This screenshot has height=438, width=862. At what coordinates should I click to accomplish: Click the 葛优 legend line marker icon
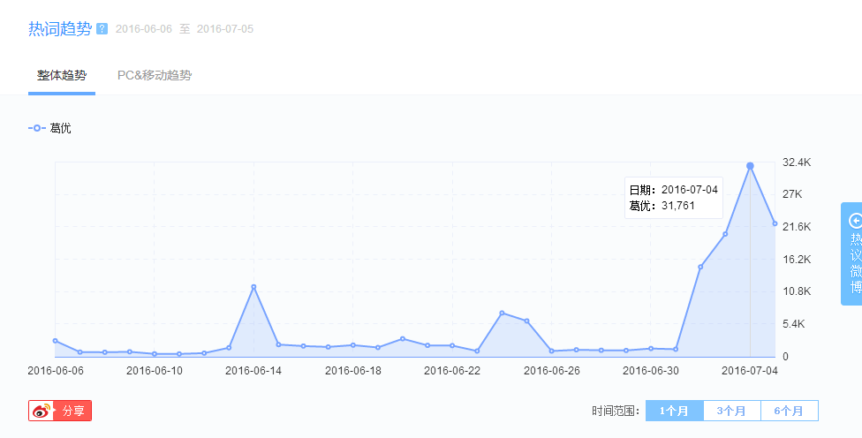pyautogui.click(x=36, y=128)
